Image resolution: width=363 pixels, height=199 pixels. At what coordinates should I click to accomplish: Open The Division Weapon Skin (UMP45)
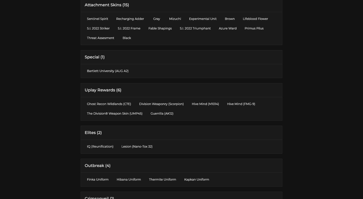[x=115, y=114]
